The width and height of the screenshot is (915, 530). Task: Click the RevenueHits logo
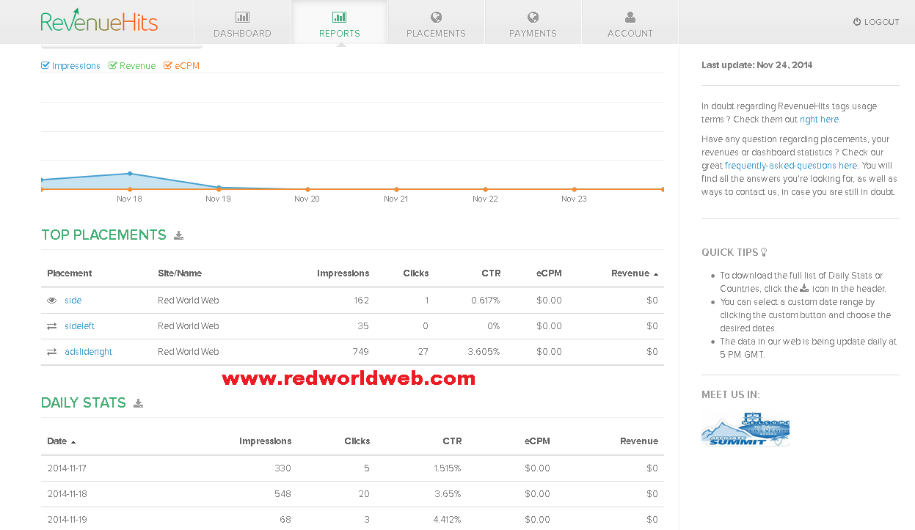pyautogui.click(x=99, y=21)
